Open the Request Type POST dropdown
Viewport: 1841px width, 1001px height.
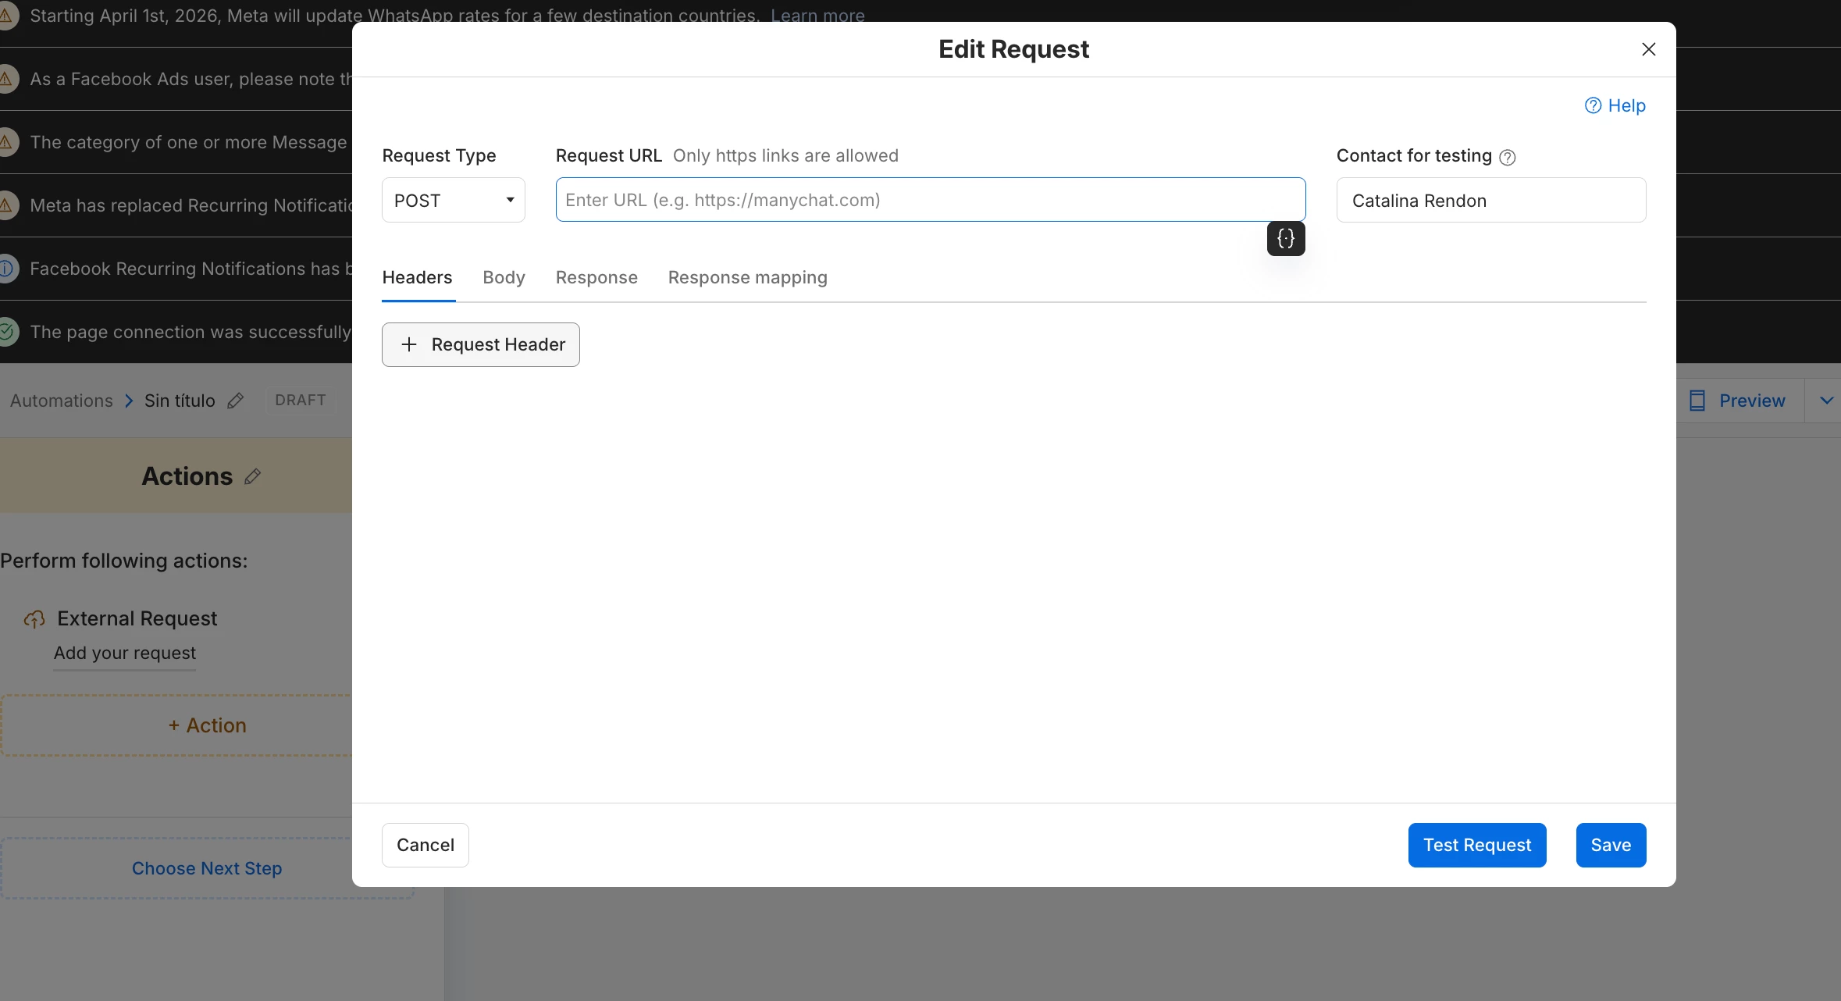(453, 200)
